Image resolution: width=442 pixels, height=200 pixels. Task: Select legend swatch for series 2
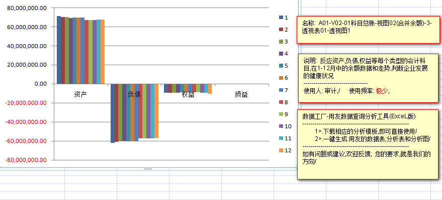pyautogui.click(x=281, y=30)
